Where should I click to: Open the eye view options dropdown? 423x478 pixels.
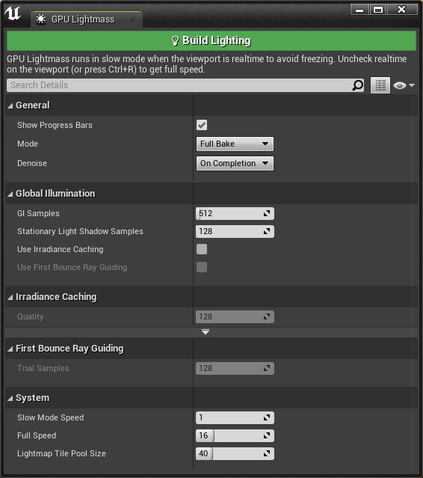point(404,85)
